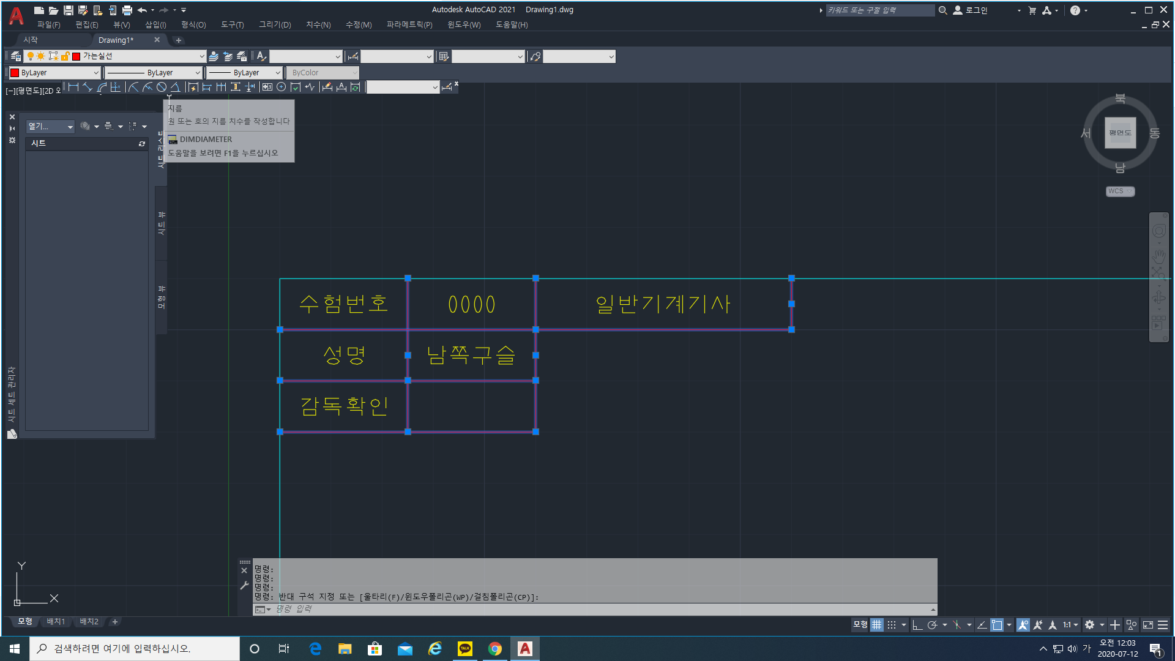Viewport: 1175px width, 661px height.
Task: Click the 평면도 view cube face
Action: click(x=1120, y=133)
